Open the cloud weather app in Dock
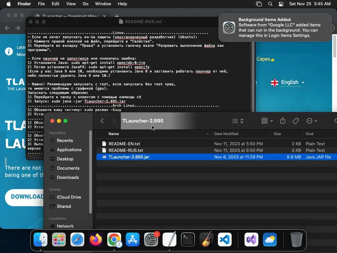 click(x=270, y=239)
